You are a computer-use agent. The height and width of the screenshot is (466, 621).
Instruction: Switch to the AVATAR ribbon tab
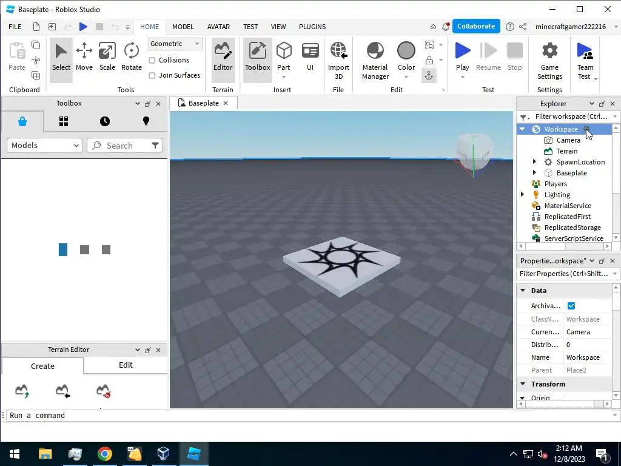pos(218,27)
